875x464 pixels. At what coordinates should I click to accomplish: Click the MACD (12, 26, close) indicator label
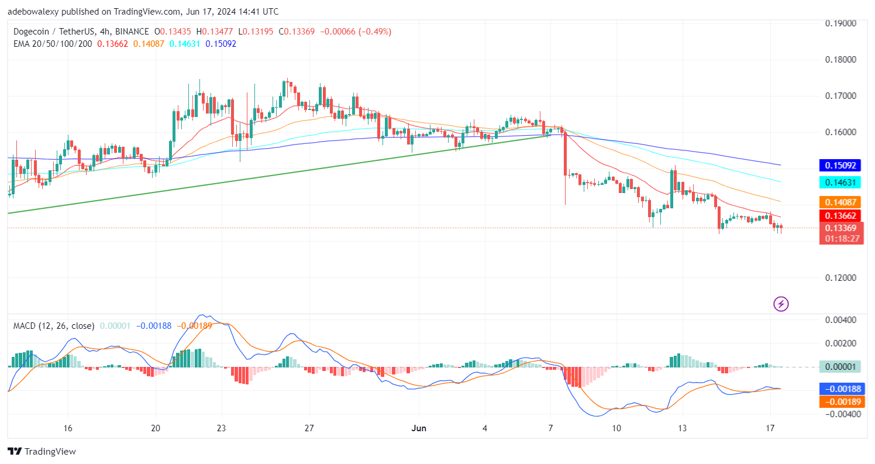coord(54,325)
